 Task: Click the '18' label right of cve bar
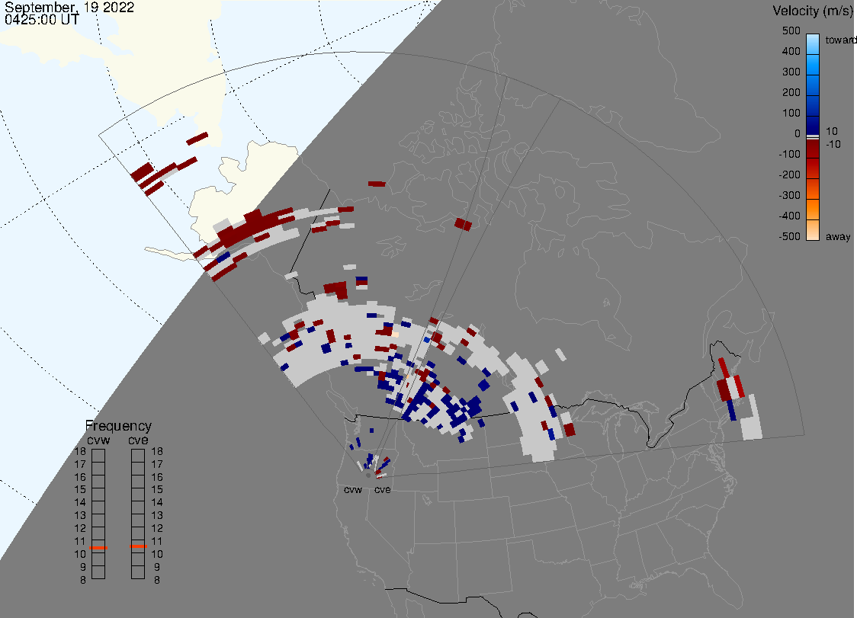click(x=157, y=451)
